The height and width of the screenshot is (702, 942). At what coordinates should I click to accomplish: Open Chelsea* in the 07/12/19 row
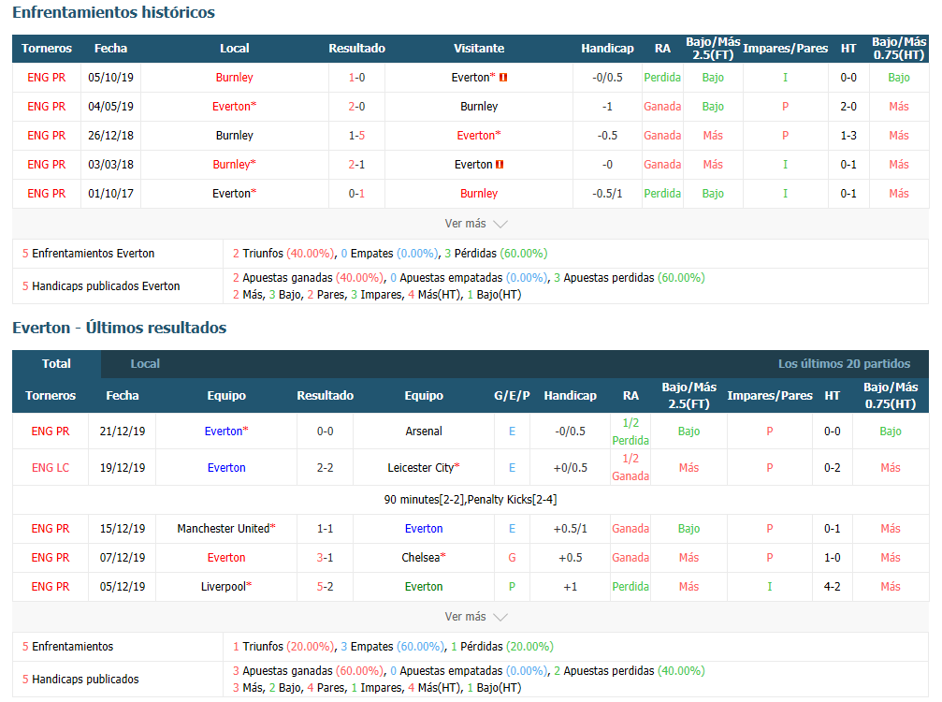[424, 558]
